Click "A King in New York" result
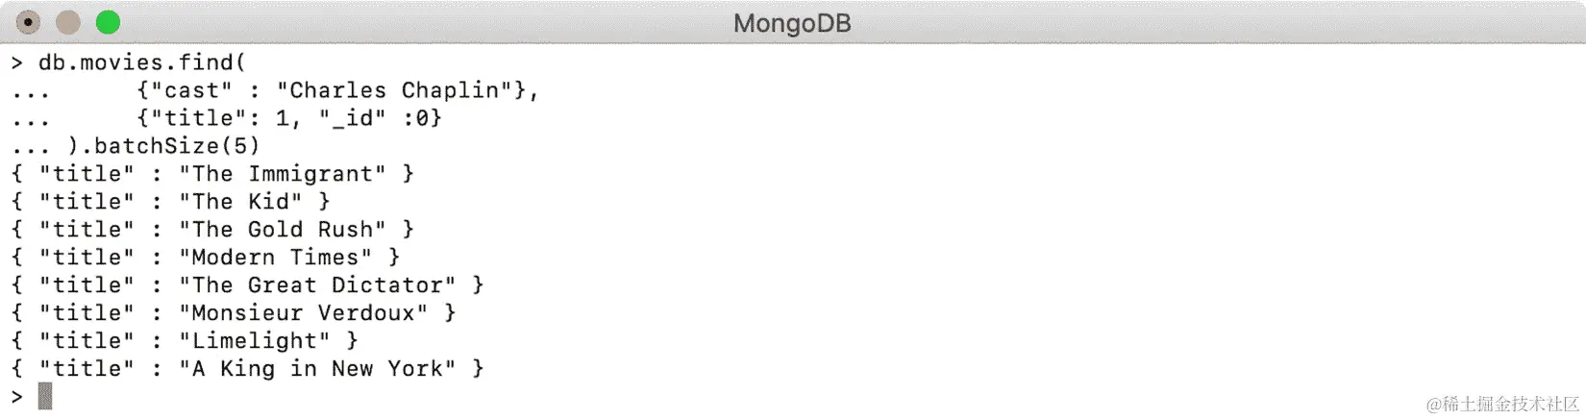 [x=317, y=369]
